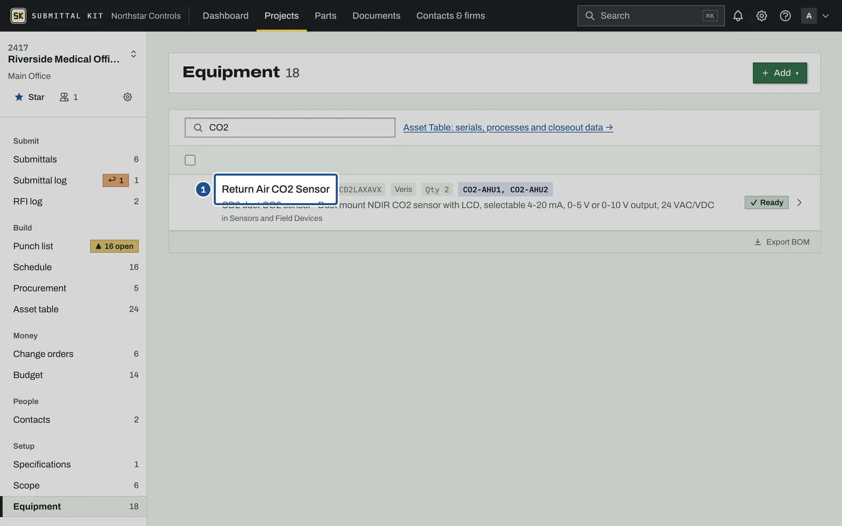842x526 pixels.
Task: Click the Ready status badge
Action: tap(767, 203)
